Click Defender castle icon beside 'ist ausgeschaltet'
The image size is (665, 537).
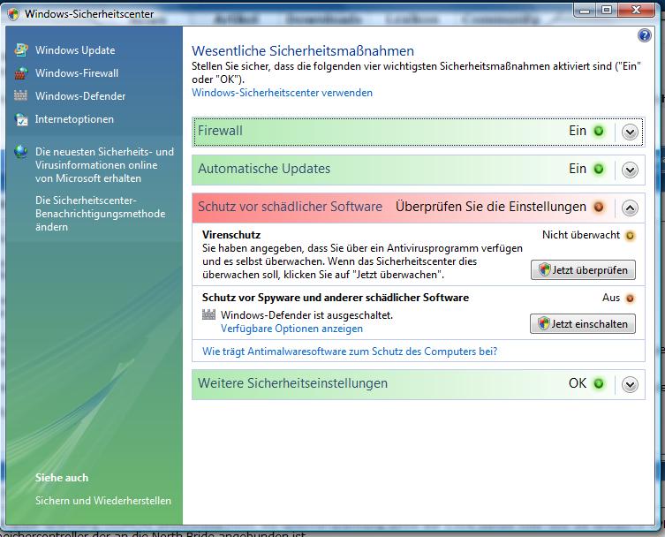[208, 314]
